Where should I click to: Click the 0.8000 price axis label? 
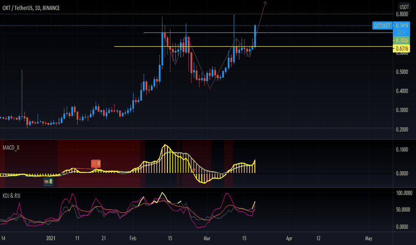[402, 14]
